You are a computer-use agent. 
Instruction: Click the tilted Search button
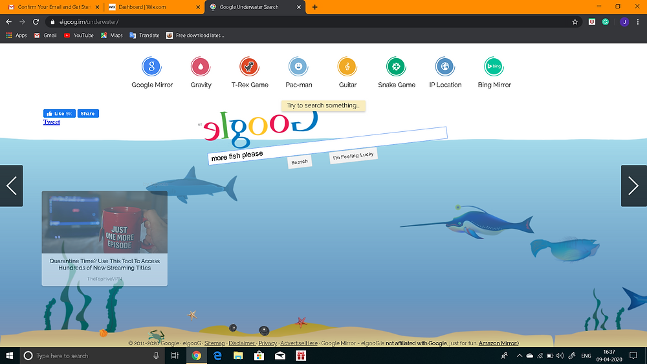click(x=300, y=162)
